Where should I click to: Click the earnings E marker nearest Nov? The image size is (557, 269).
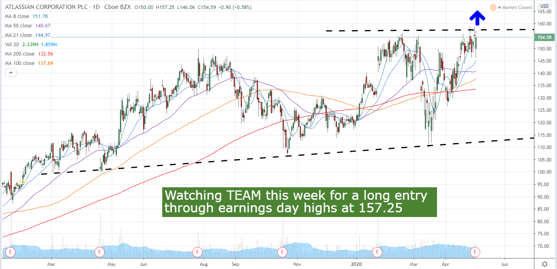282,252
